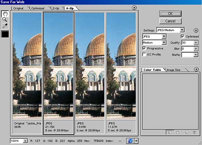Open the Optimize settings flyout menu
Viewport: 202px width, 145px height.
(196, 30)
